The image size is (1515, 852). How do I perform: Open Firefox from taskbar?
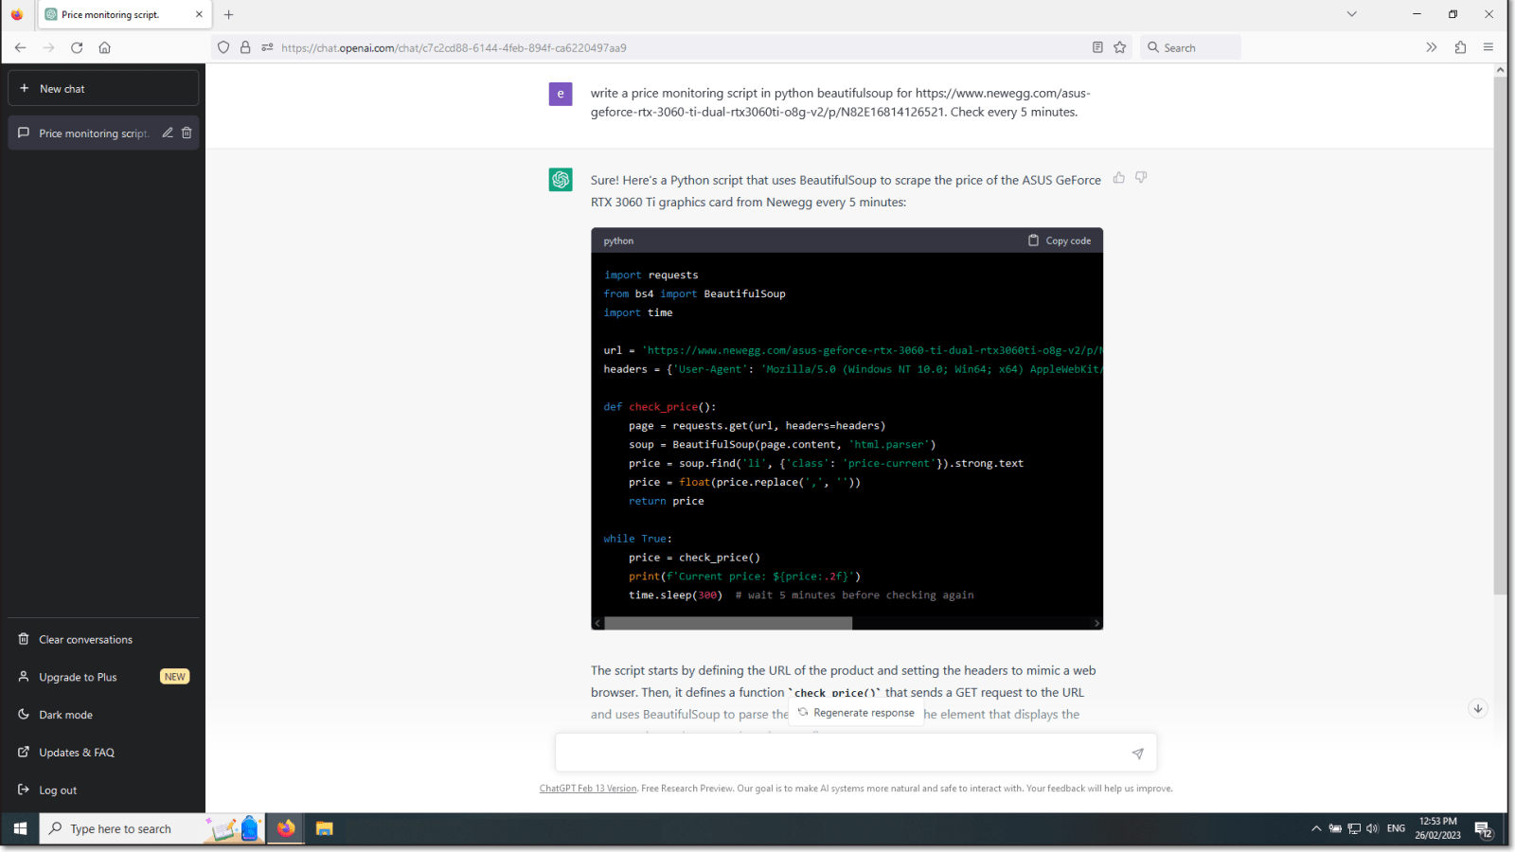coord(286,829)
